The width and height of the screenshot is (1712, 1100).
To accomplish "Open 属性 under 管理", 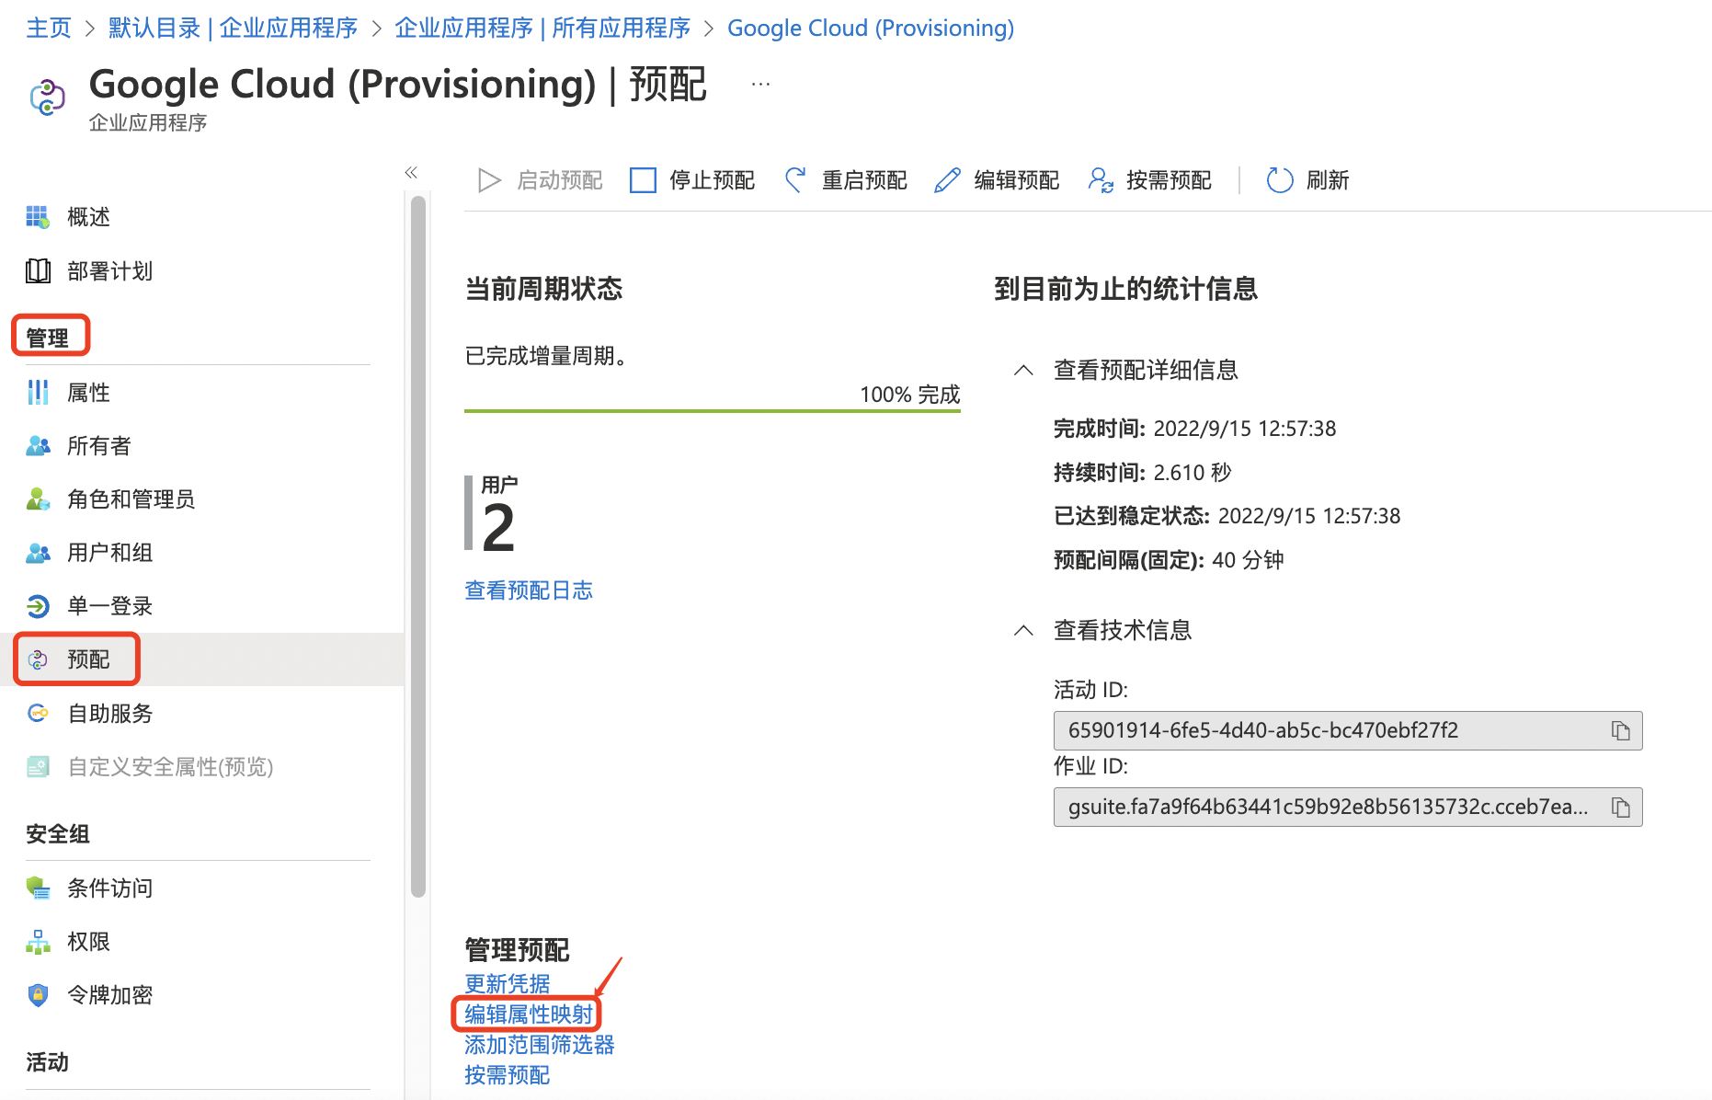I will click(x=88, y=393).
